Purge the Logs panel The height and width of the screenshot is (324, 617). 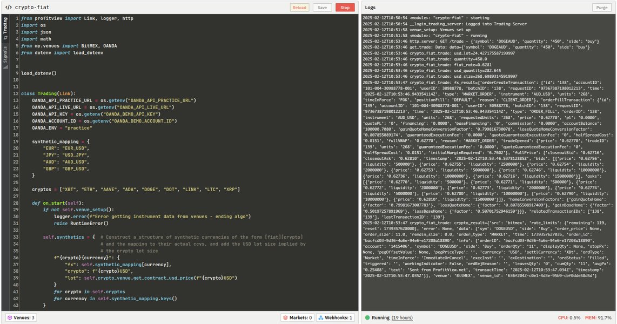602,8
